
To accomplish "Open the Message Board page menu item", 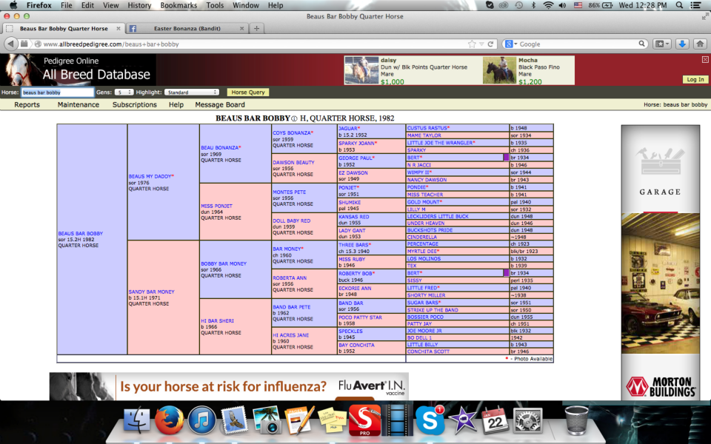I will click(220, 104).
